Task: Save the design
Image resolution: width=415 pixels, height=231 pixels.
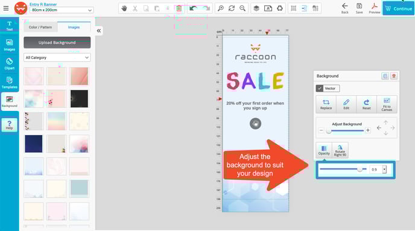Action: [x=359, y=8]
